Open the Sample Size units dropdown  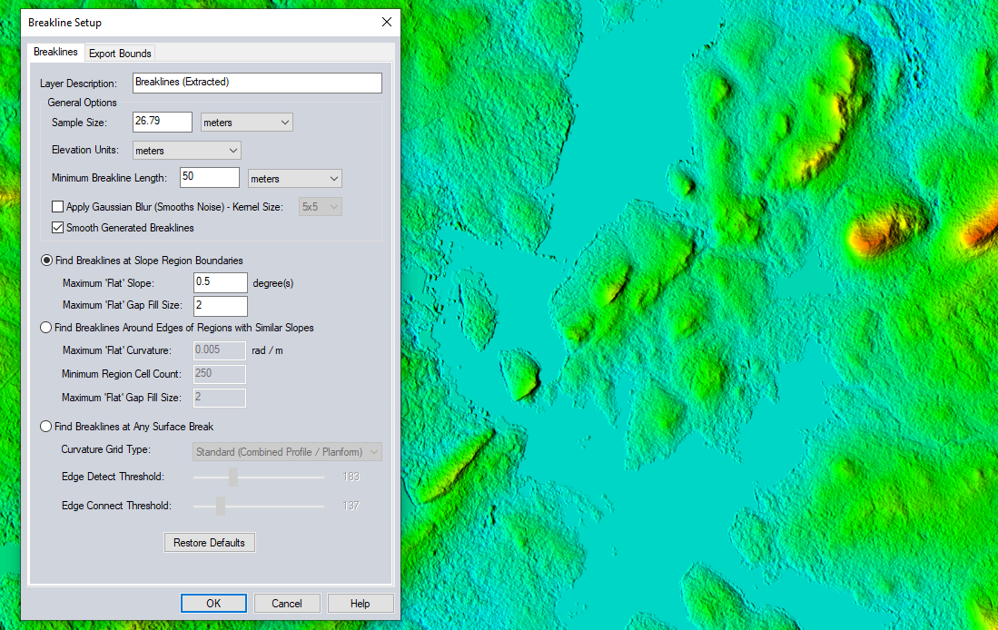(x=246, y=123)
